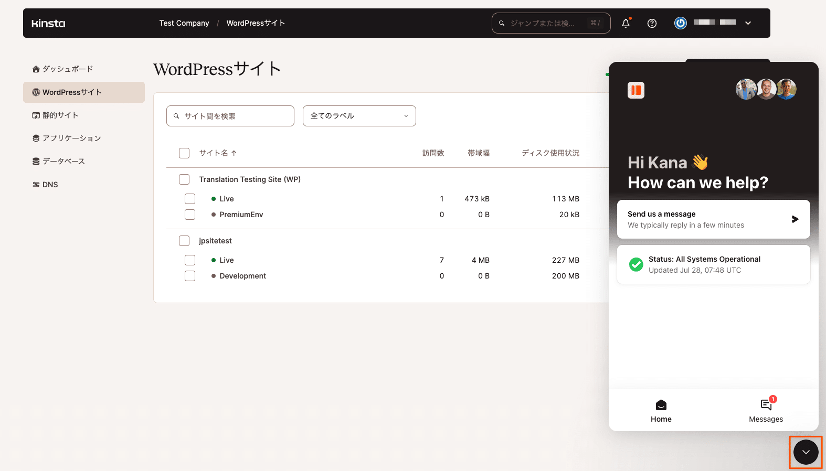The width and height of the screenshot is (826, 471).
Task: Click the green status check icon
Action: point(636,264)
